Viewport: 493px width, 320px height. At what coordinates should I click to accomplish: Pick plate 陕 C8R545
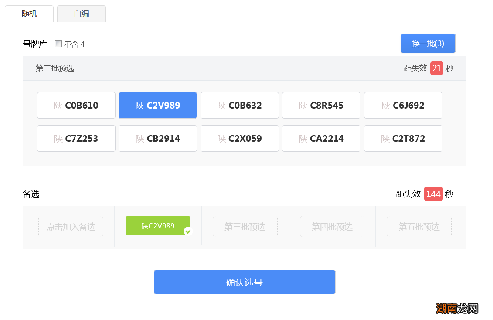click(x=321, y=106)
